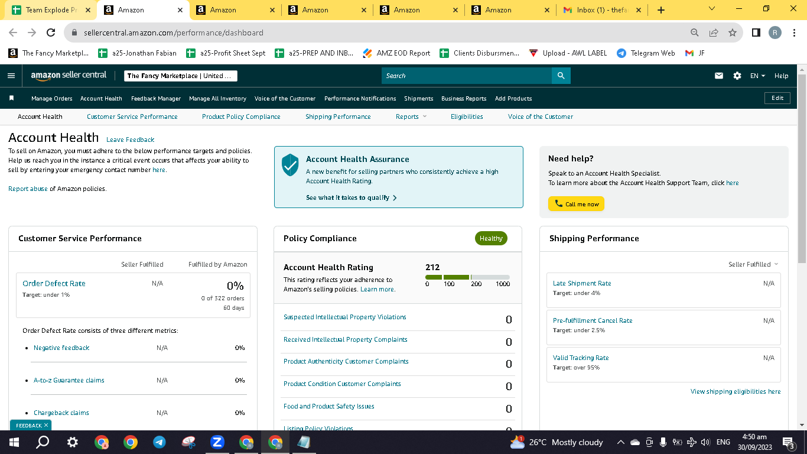
Task: Open the Valid Tracking Rate link
Action: pos(581,358)
